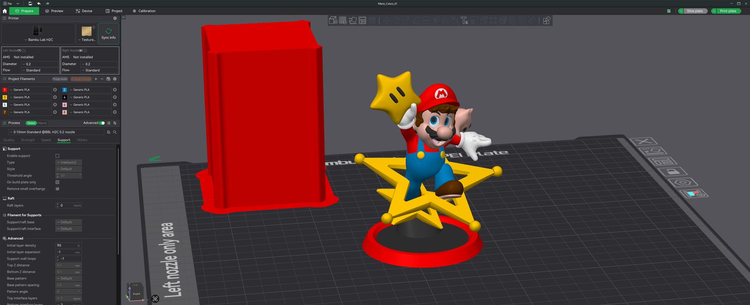The width and height of the screenshot is (750, 305).
Task: Open the Support/raft interface filament dropdown
Action: (68, 229)
